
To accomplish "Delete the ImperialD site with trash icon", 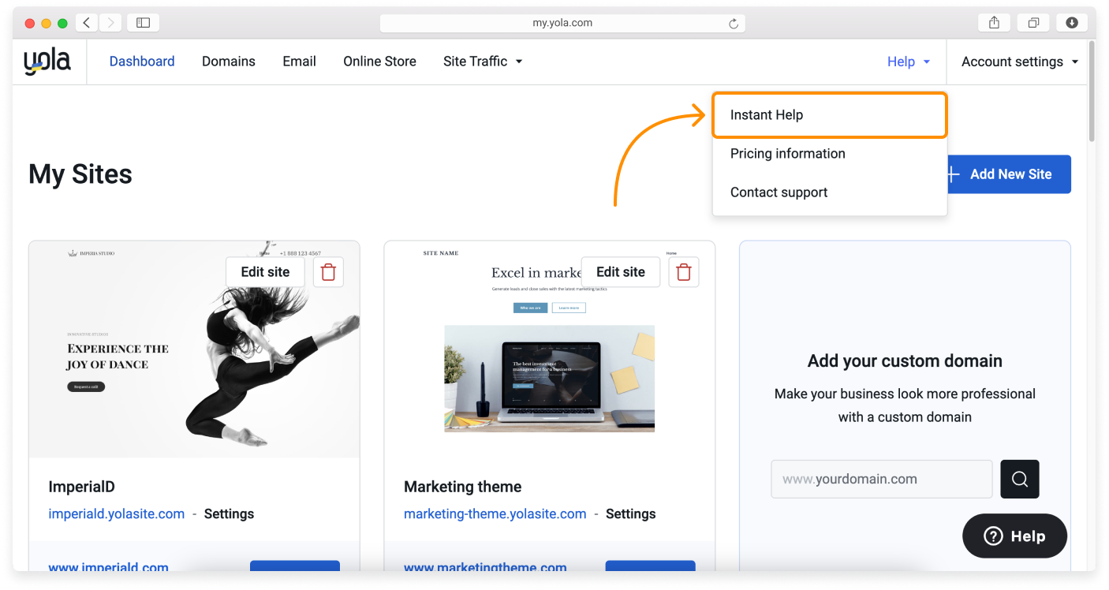I will [x=328, y=272].
